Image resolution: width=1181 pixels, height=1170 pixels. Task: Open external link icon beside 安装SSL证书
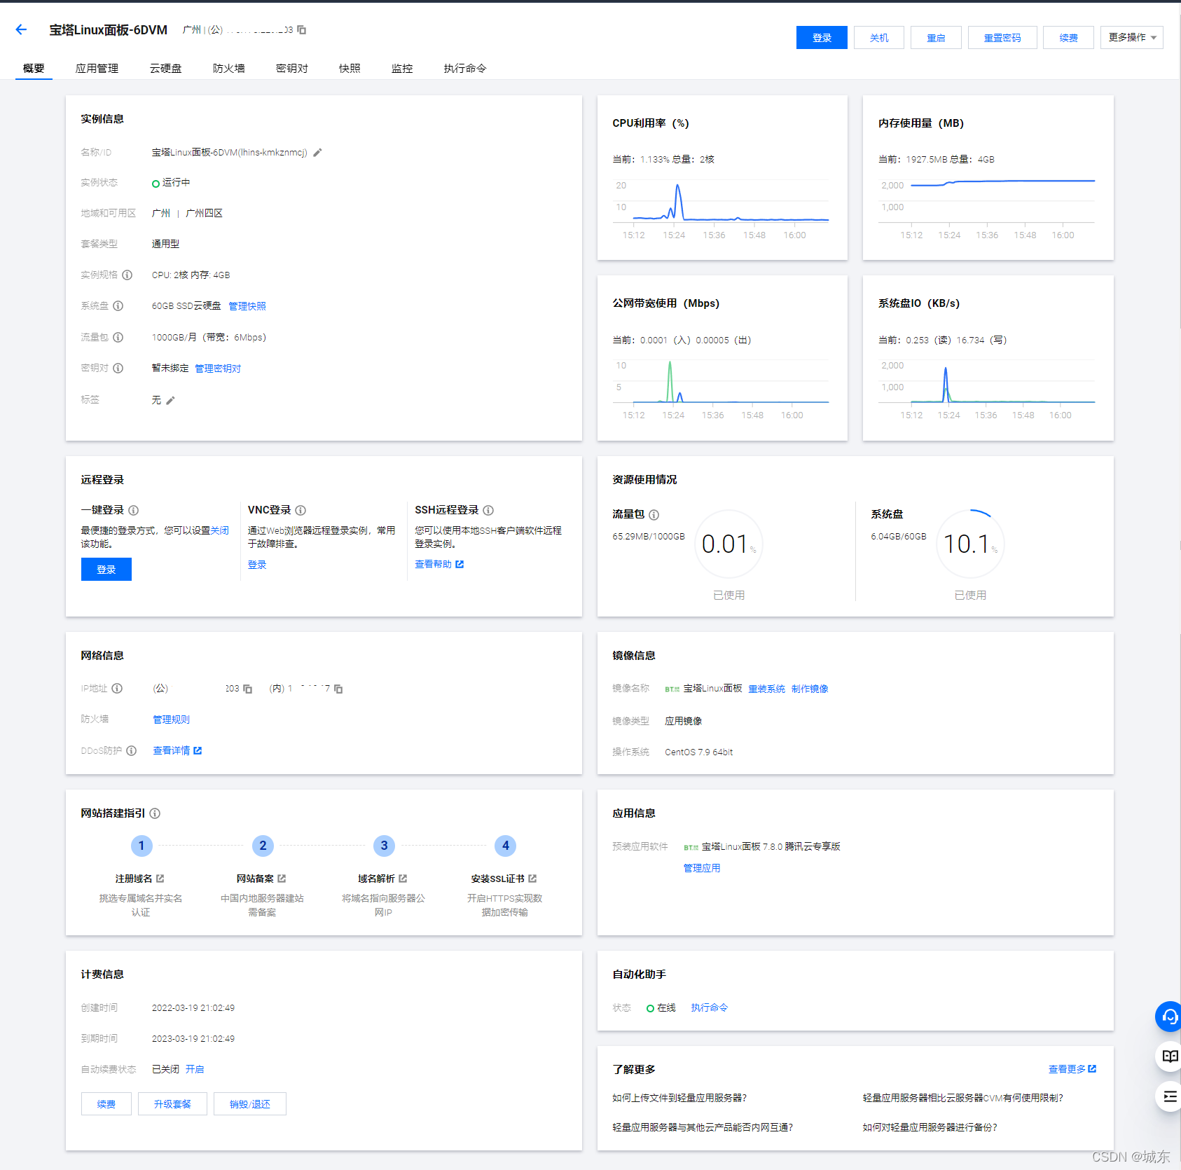(532, 878)
